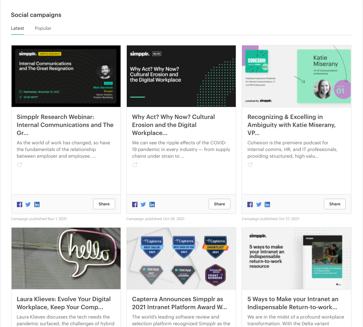Click Facebook icon on Why Act? Why Now? card
This screenshot has height=327, width=363.
135,204
